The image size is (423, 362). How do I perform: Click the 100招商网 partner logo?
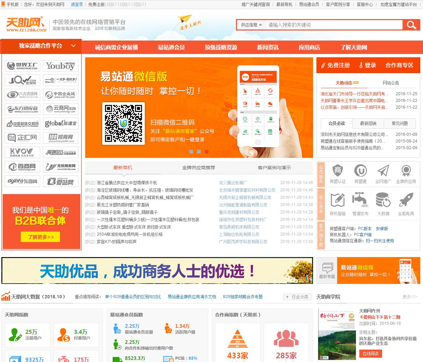[x=61, y=138]
